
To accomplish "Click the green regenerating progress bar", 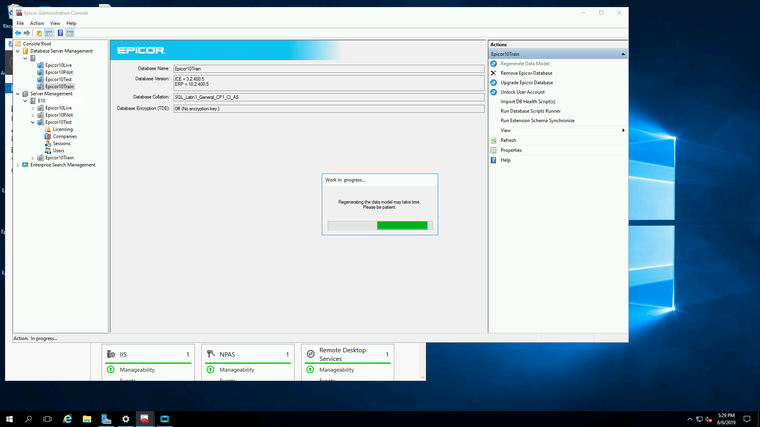I will point(380,225).
